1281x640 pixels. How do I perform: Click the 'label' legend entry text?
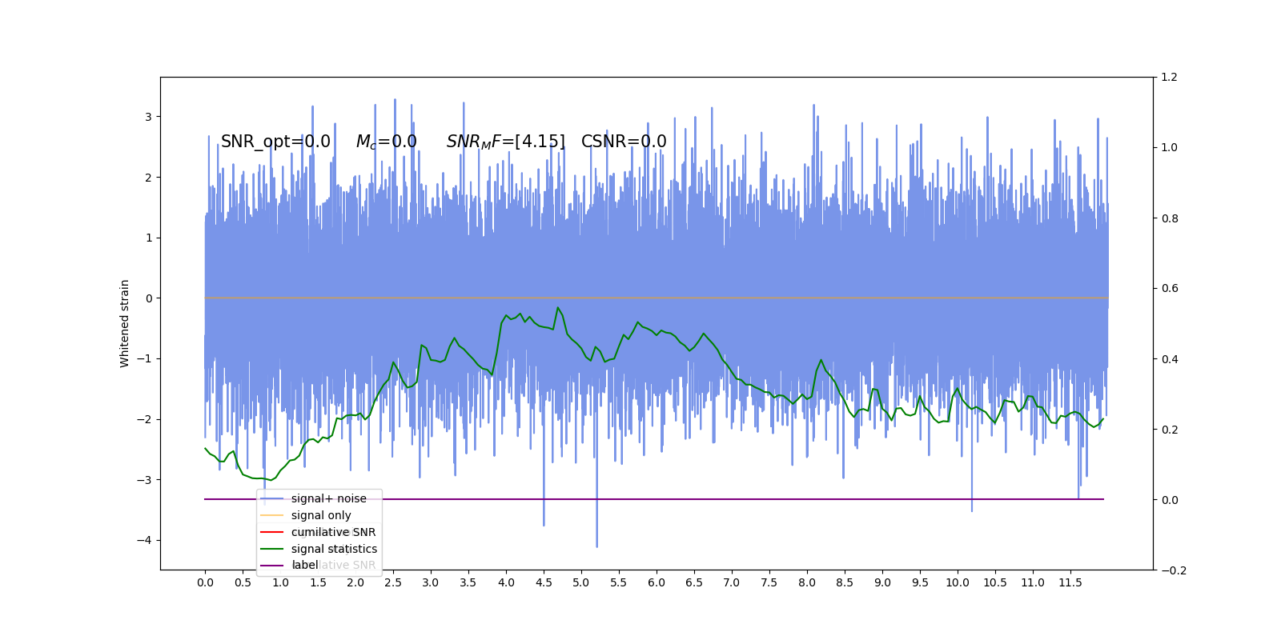pos(305,565)
